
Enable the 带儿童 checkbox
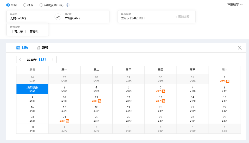pyautogui.click(x=11, y=31)
